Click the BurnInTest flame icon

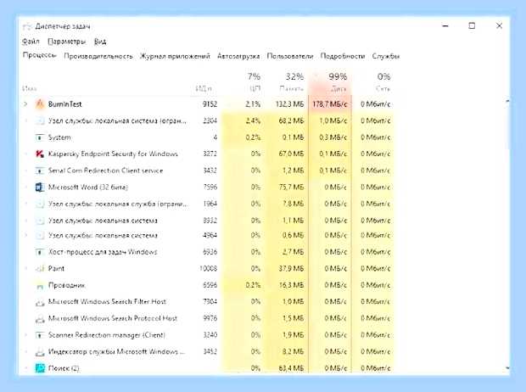tap(40, 104)
